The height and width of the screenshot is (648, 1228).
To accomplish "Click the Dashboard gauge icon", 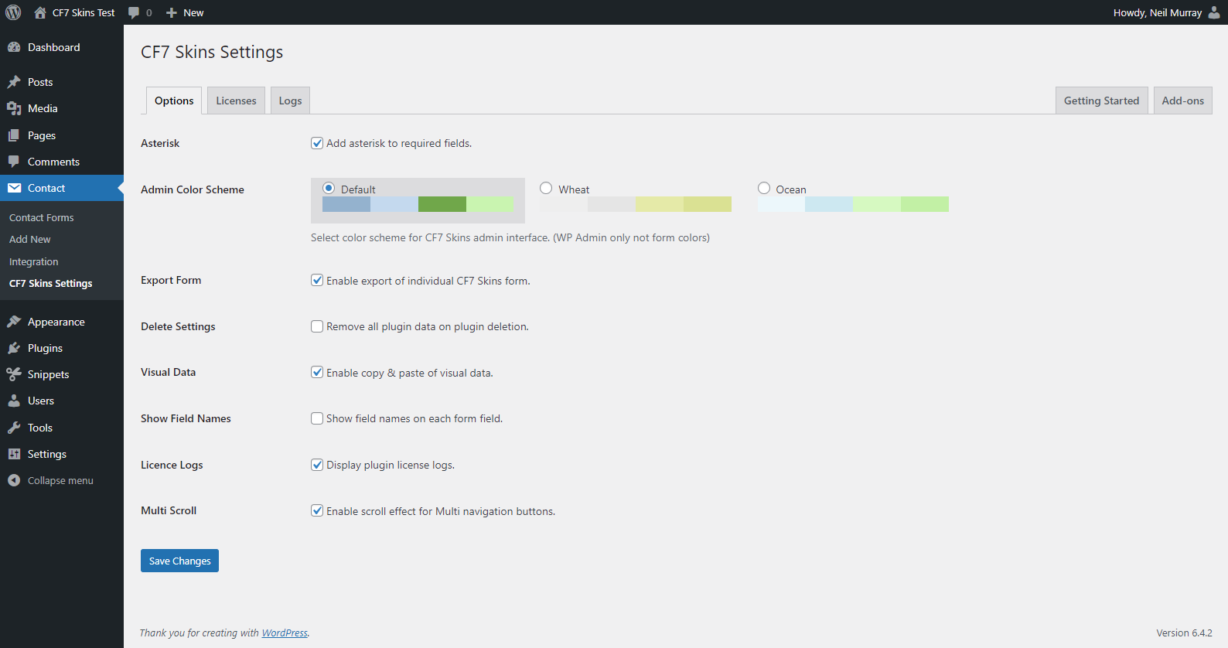I will [x=14, y=47].
